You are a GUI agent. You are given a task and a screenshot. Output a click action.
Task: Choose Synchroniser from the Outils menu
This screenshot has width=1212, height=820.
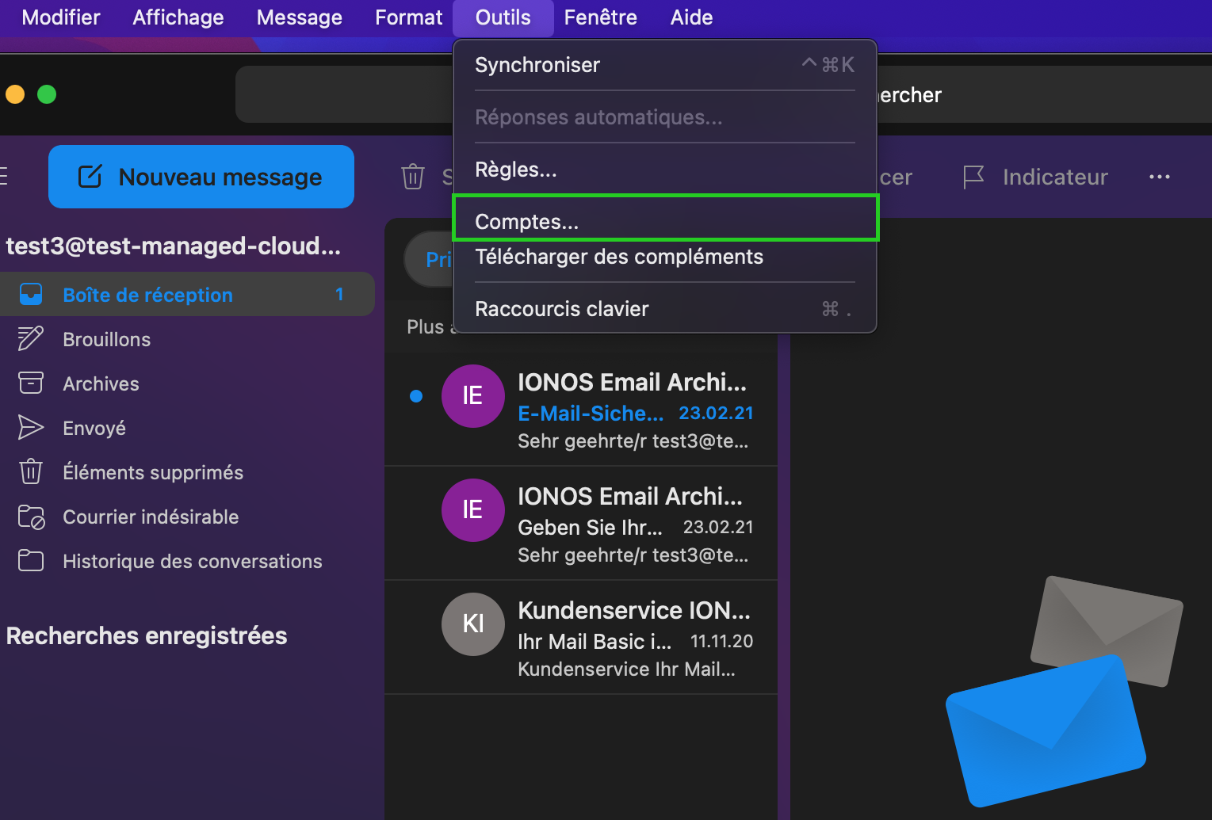664,65
